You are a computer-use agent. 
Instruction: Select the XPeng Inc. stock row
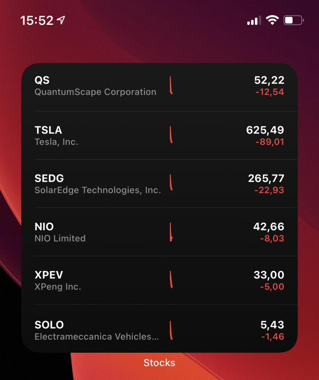click(x=159, y=280)
